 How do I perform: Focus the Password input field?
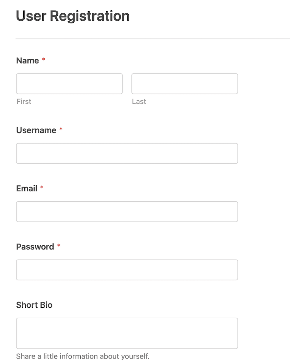click(127, 270)
